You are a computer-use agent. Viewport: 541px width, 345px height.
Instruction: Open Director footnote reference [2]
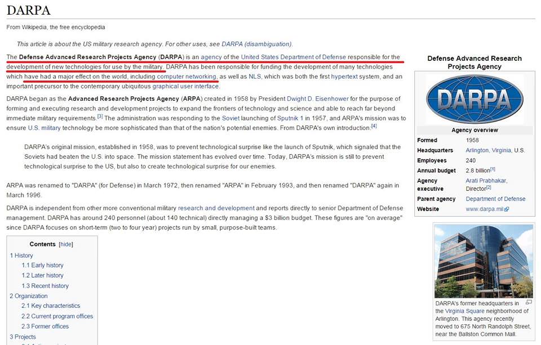(489, 187)
